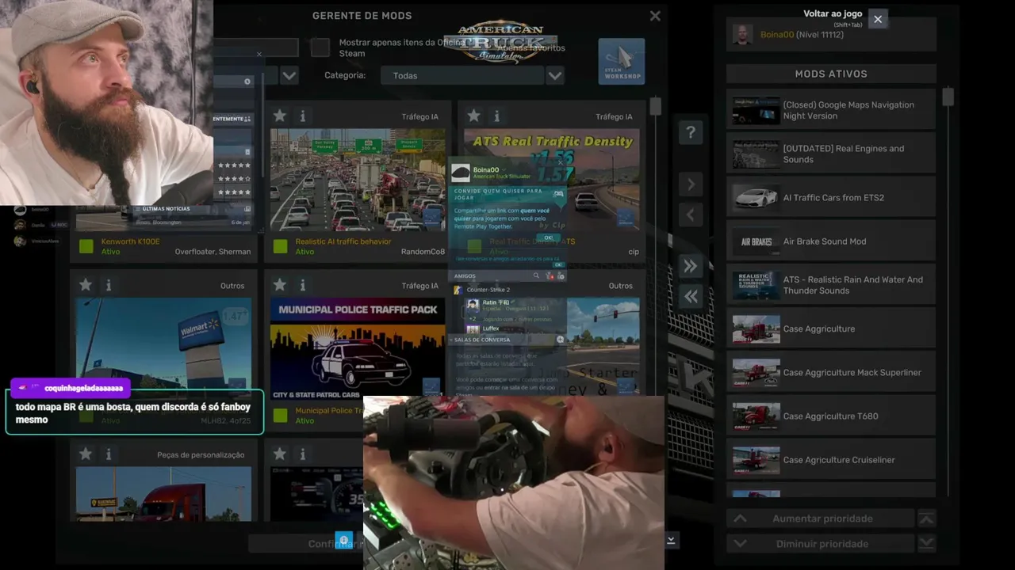
Task: Add a chat room in Salas de Conversa
Action: [560, 340]
